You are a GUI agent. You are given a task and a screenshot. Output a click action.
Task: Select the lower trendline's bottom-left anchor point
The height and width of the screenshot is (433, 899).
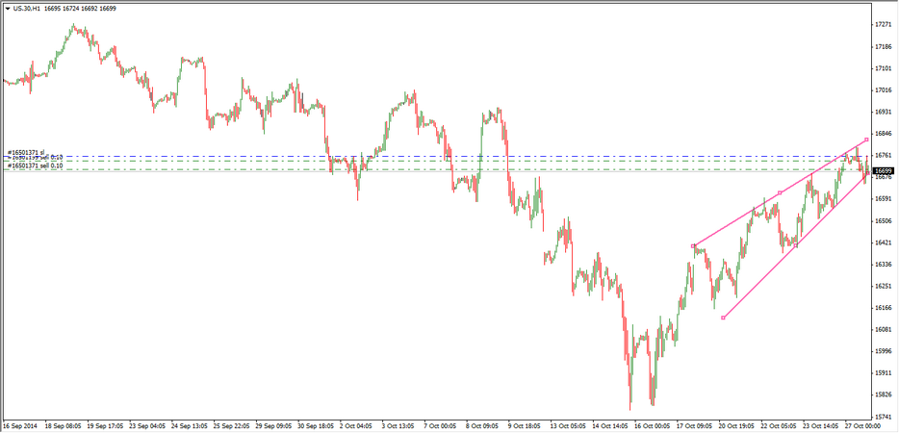(x=723, y=318)
